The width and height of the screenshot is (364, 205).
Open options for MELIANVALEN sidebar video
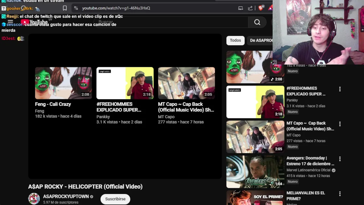[x=340, y=194]
